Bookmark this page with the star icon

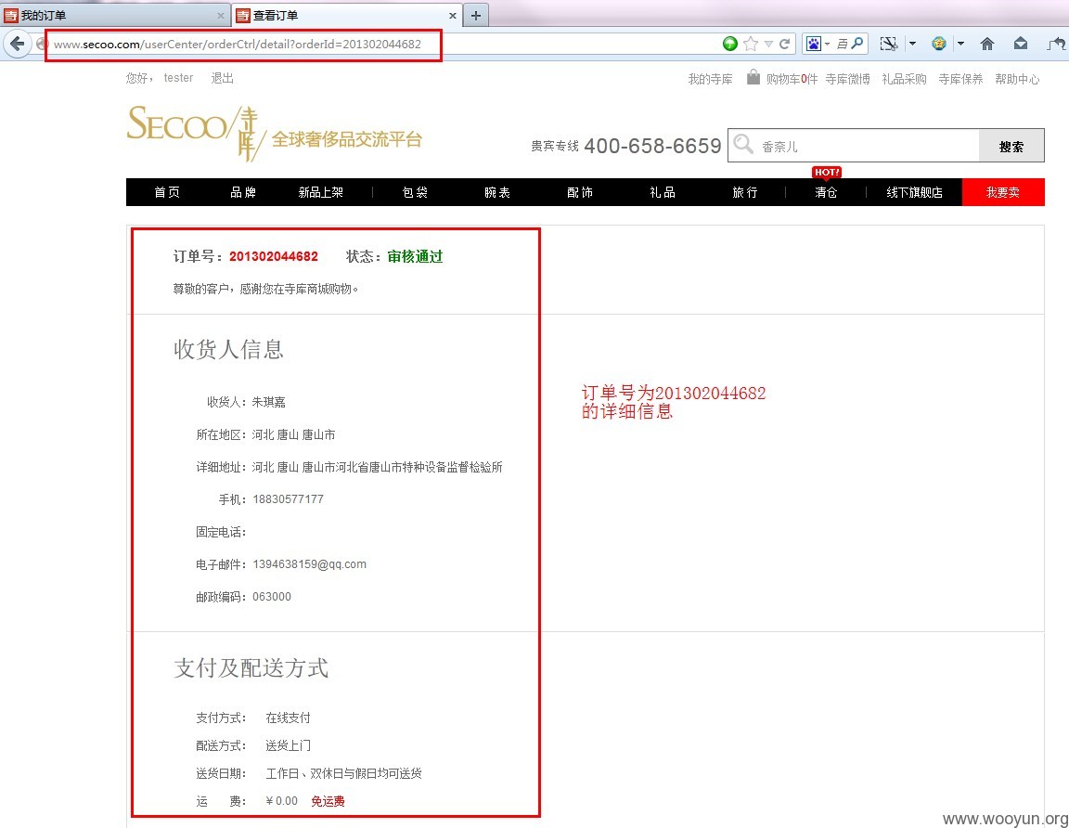point(751,44)
